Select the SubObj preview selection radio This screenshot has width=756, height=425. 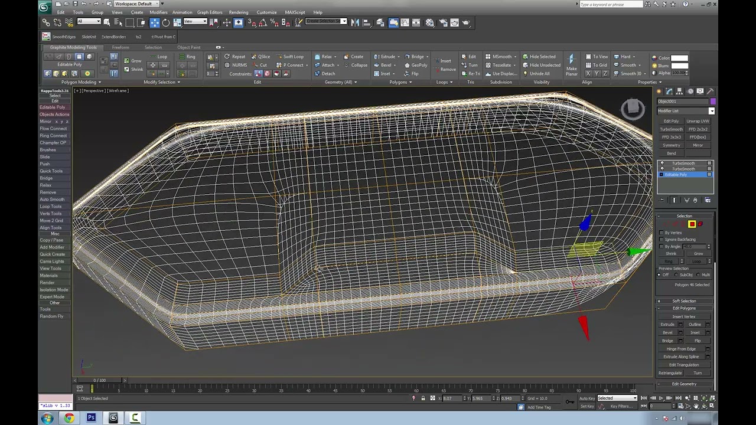click(x=677, y=275)
